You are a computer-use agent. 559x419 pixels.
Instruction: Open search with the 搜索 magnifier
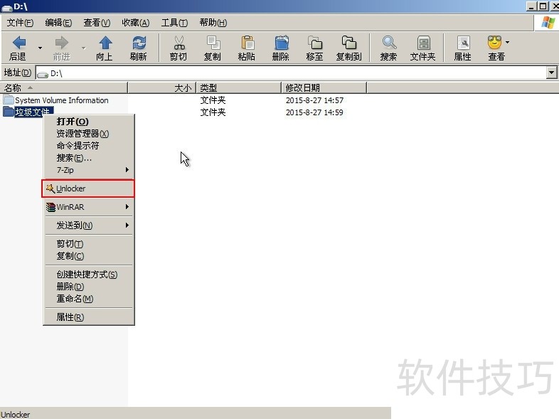pyautogui.click(x=388, y=48)
